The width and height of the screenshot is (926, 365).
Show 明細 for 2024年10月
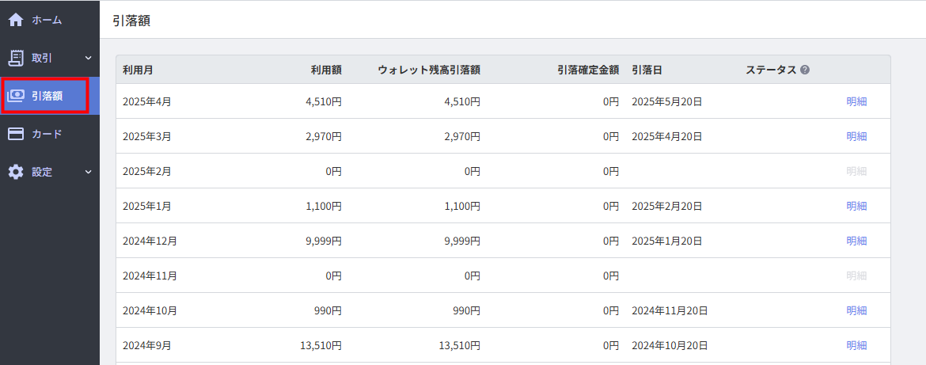856,310
